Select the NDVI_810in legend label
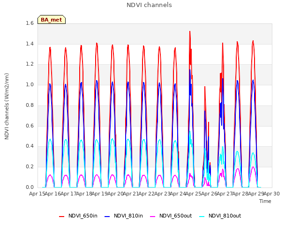Screen dimensions: 300x225 click(128, 216)
